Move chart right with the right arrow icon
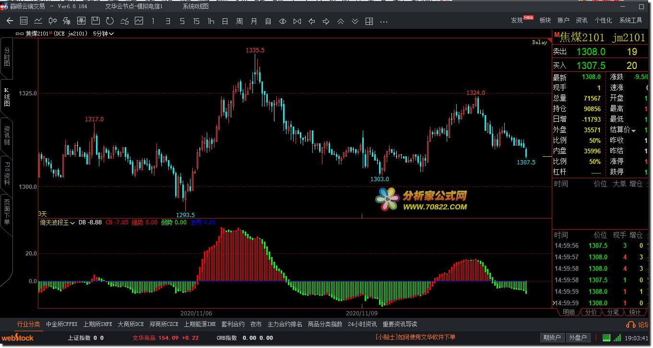 coord(326,21)
